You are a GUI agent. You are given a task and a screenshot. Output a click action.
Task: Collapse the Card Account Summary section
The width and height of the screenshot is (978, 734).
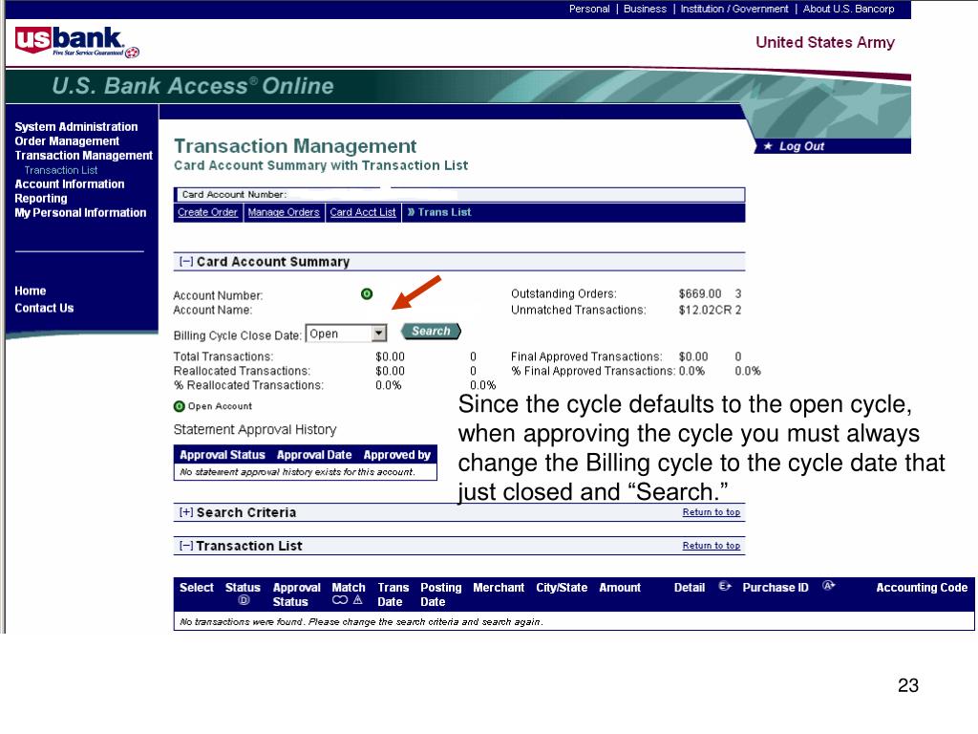point(186,262)
